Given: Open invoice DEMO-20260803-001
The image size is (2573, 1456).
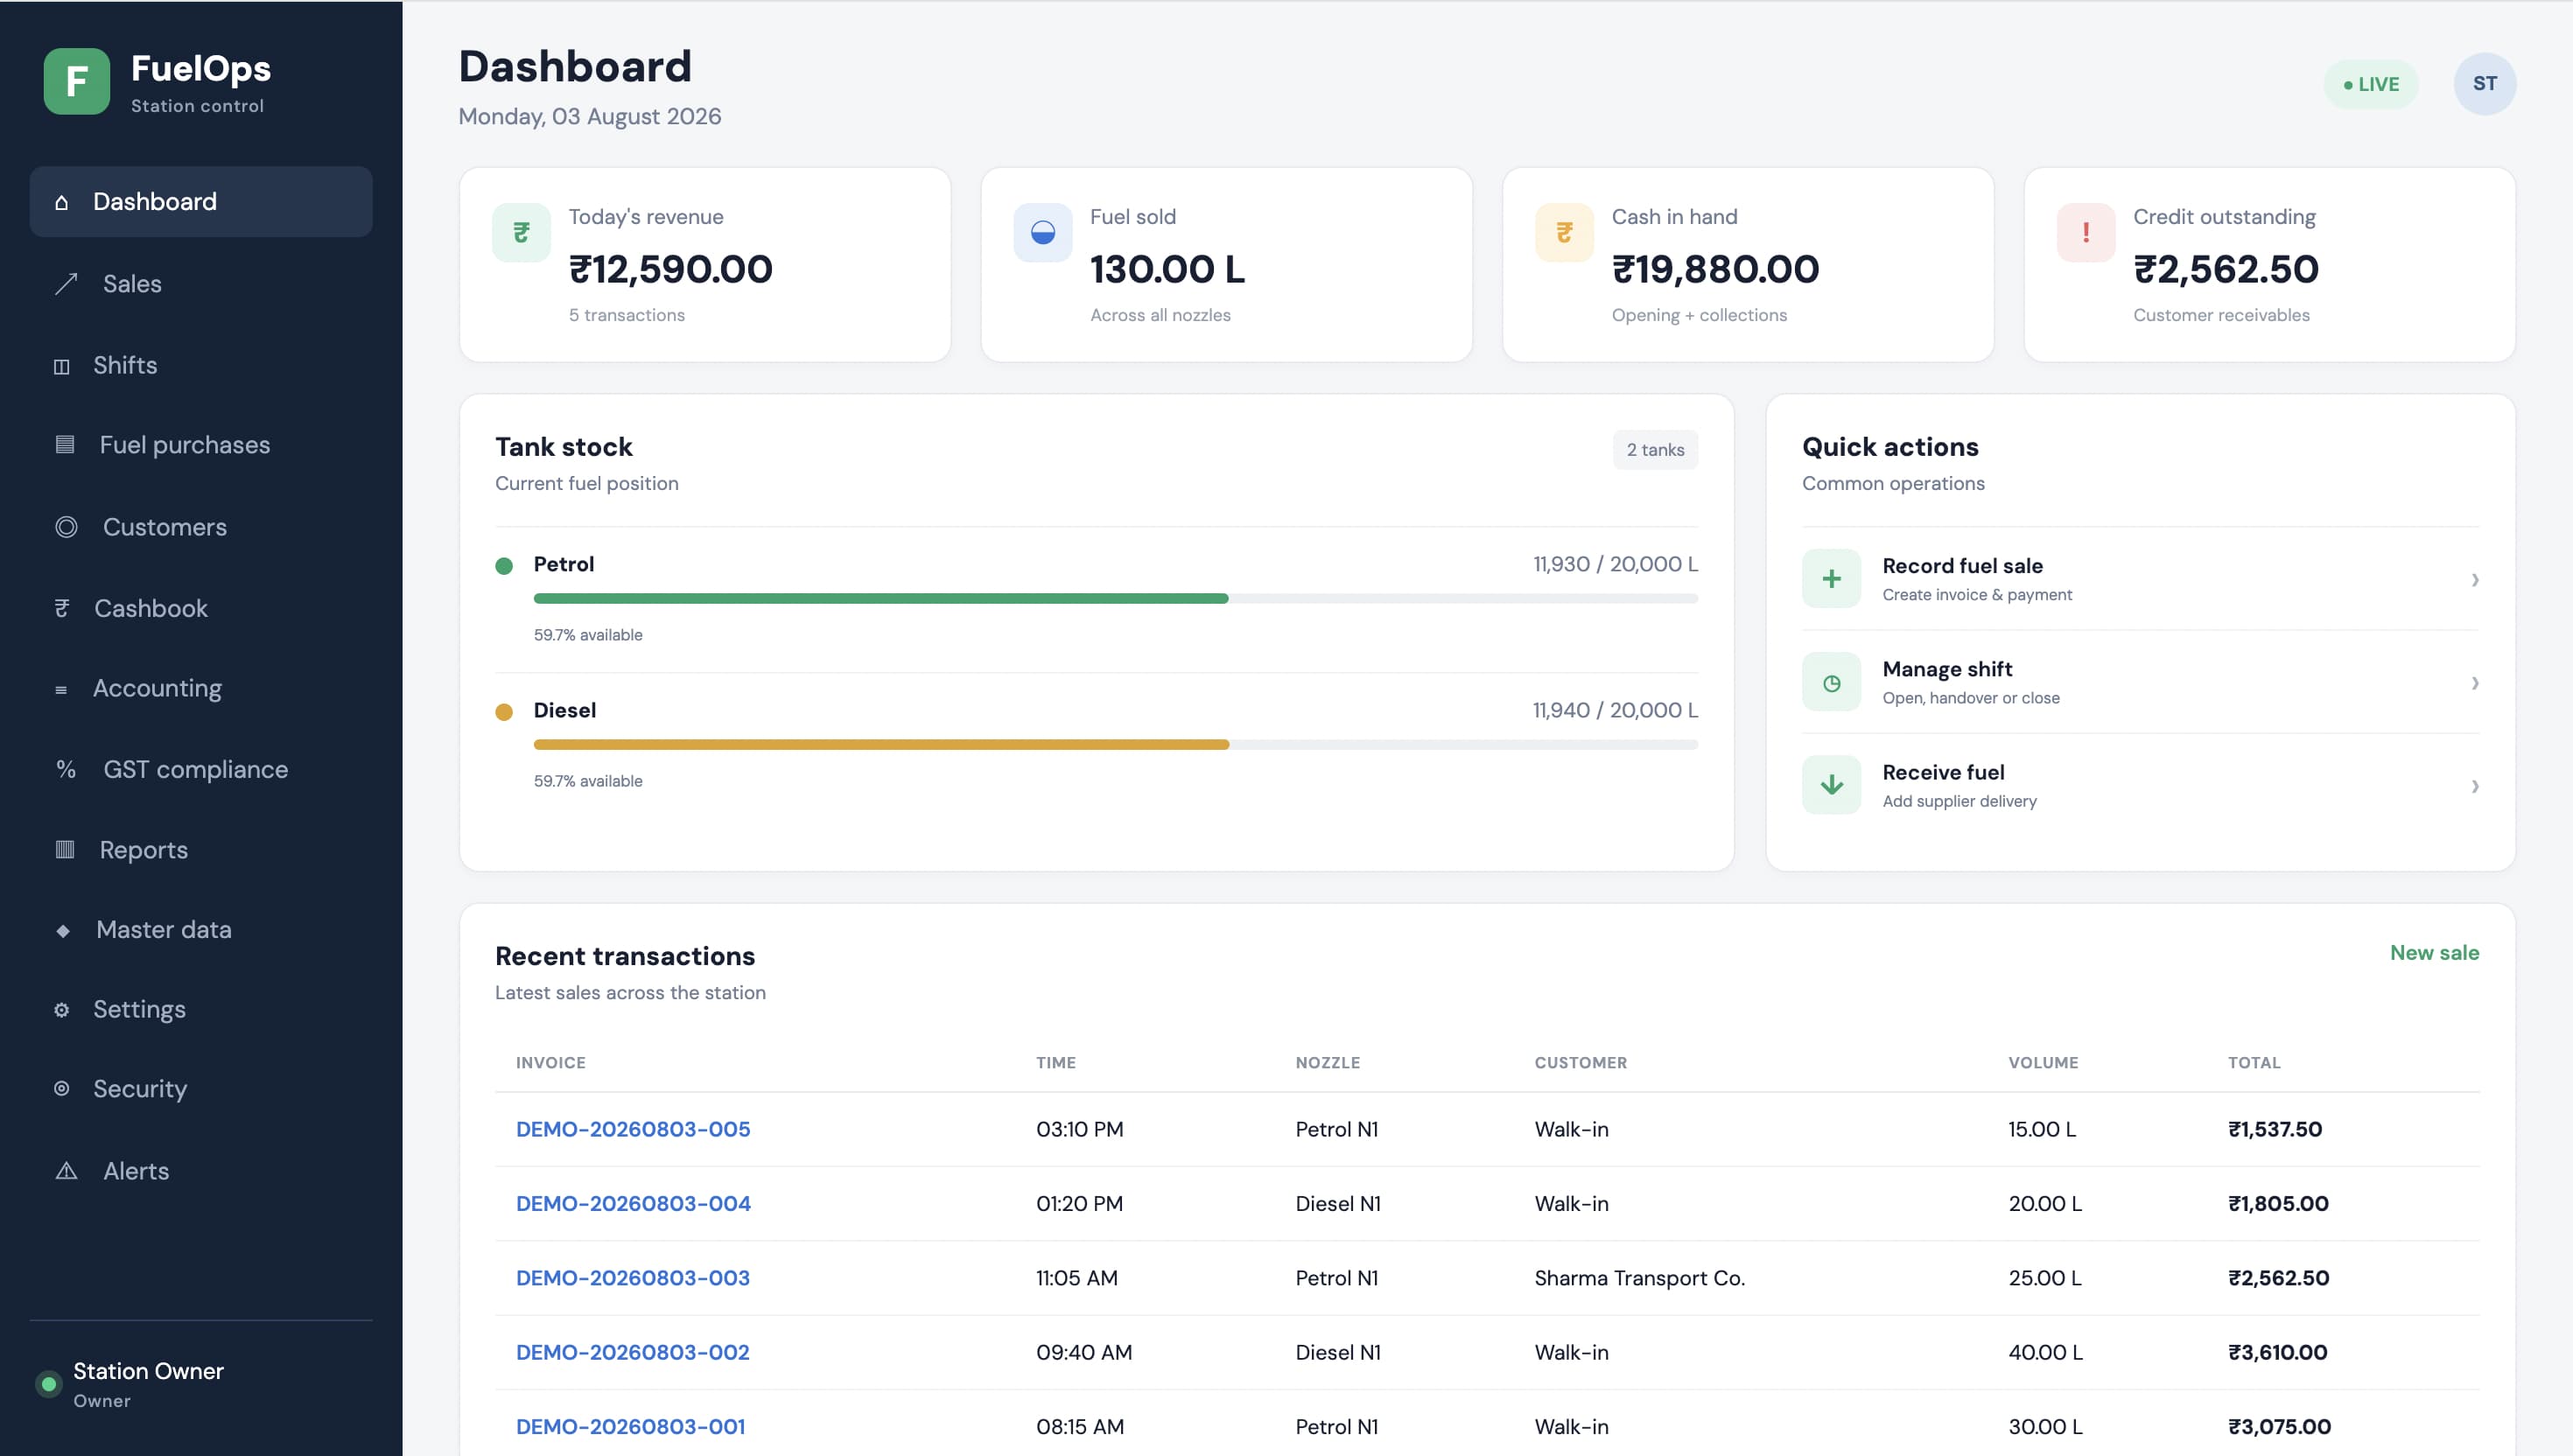Looking at the screenshot, I should point(631,1427).
